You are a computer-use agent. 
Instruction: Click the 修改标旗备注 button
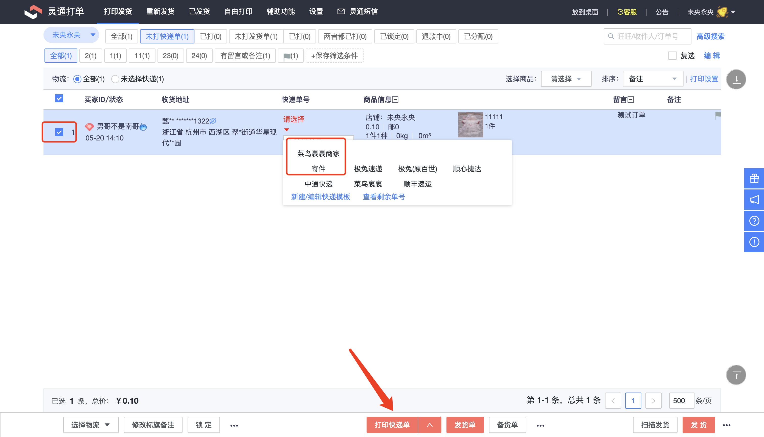pos(153,425)
